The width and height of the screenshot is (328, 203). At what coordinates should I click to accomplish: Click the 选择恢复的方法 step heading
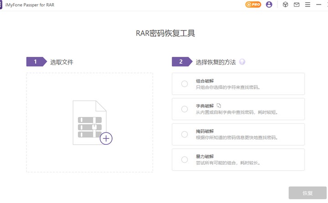[215, 62]
